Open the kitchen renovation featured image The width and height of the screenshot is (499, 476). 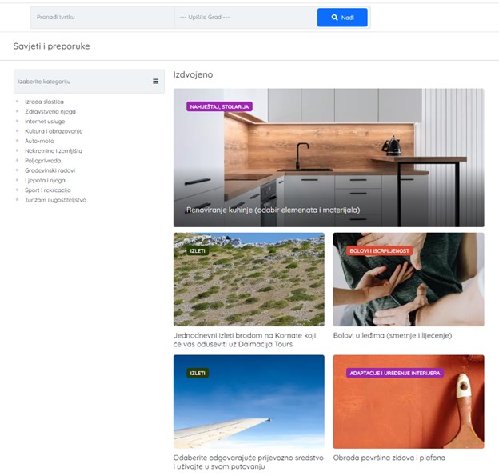tap(329, 158)
